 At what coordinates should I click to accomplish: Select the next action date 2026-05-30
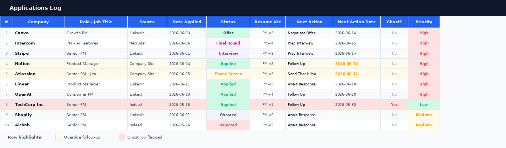coord(357,105)
